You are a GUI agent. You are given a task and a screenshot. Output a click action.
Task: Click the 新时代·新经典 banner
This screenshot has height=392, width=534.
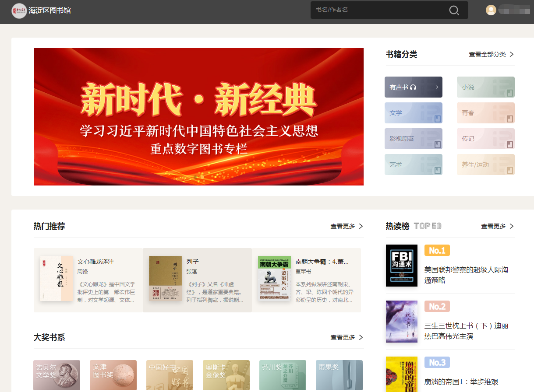click(198, 117)
